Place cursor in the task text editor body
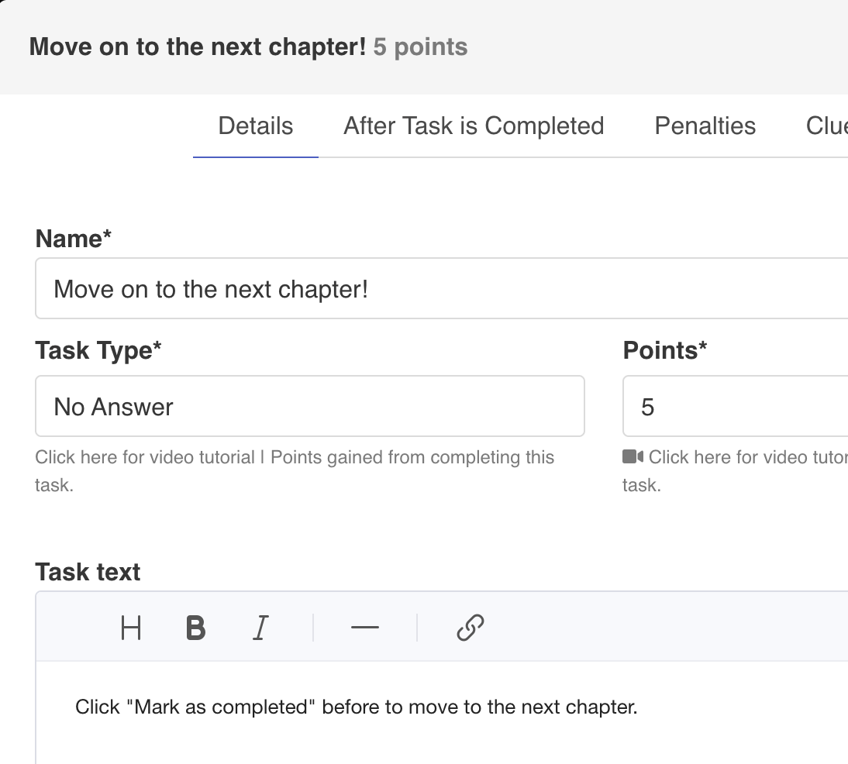The image size is (848, 764). click(442, 713)
